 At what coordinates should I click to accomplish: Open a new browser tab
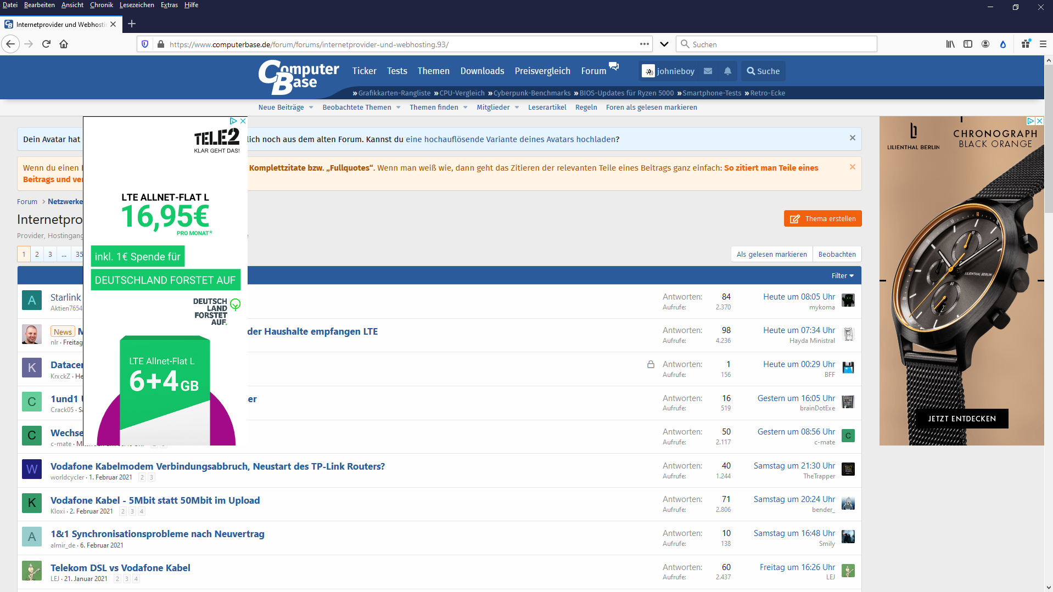pos(132,24)
